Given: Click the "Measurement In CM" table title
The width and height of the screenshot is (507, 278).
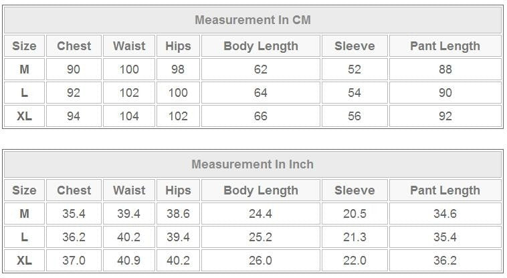Looking at the screenshot, I should tap(252, 20).
